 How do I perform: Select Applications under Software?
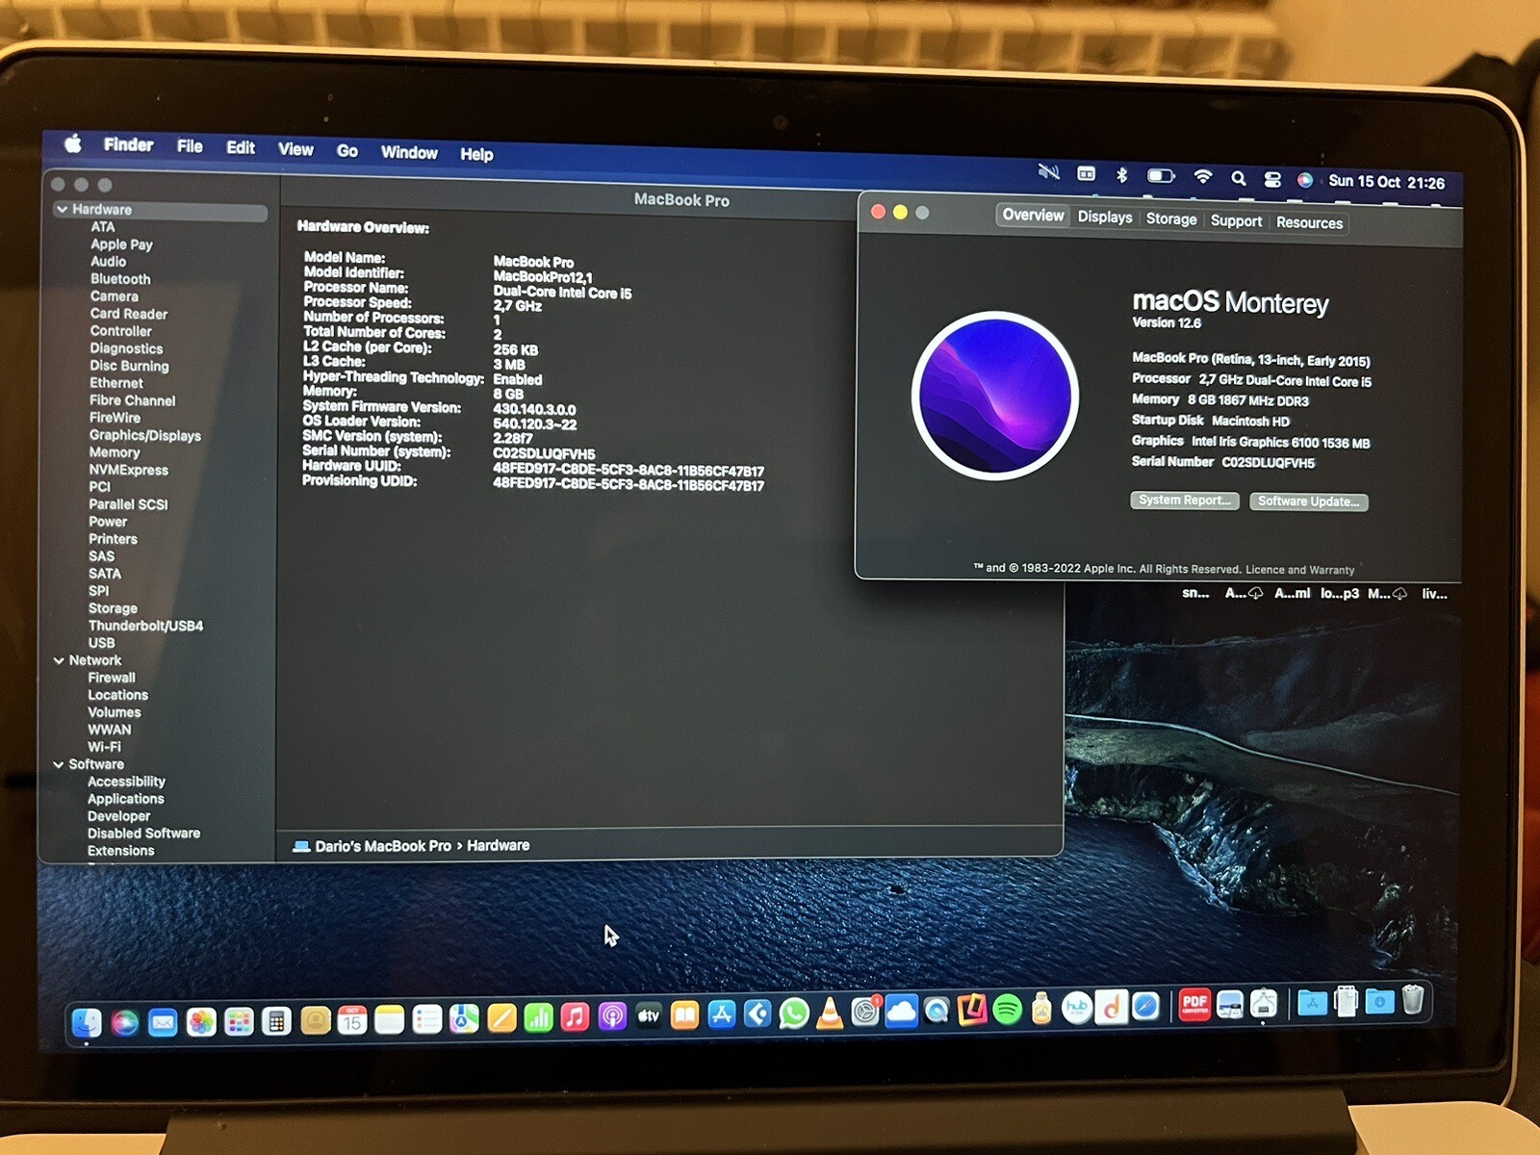point(125,799)
